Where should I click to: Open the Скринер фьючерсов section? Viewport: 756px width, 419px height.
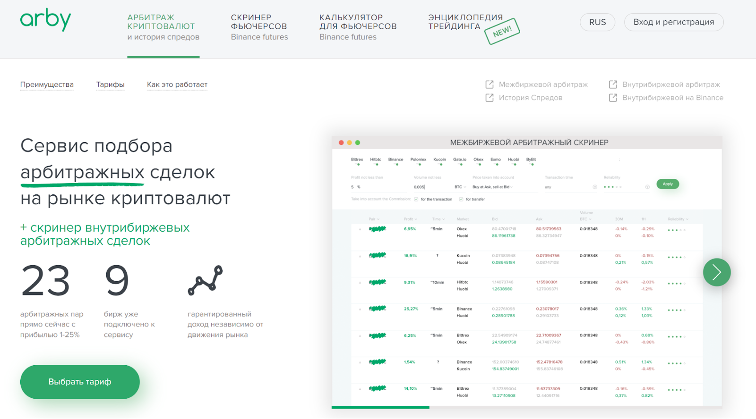click(259, 27)
